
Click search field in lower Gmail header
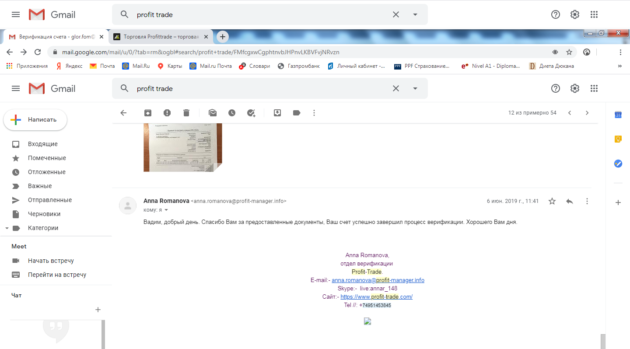pyautogui.click(x=262, y=88)
